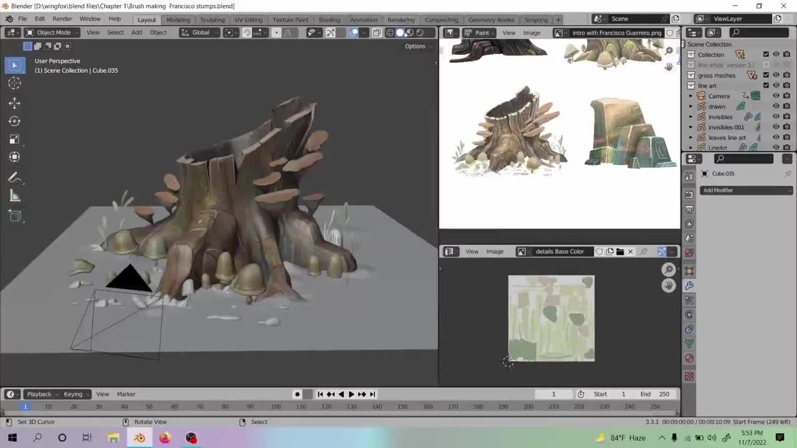Jump to the last frame
Screen dimensions: 797x448
click(x=372, y=394)
